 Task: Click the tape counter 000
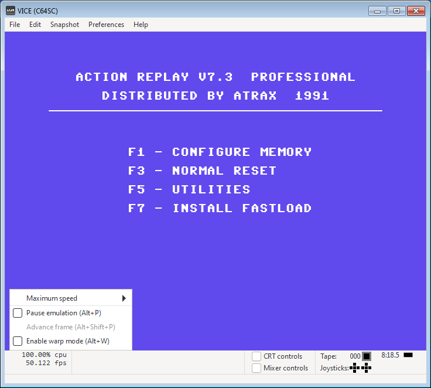coord(355,356)
